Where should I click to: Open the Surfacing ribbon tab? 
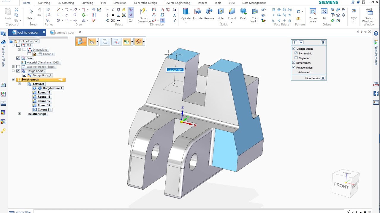[x=87, y=3]
